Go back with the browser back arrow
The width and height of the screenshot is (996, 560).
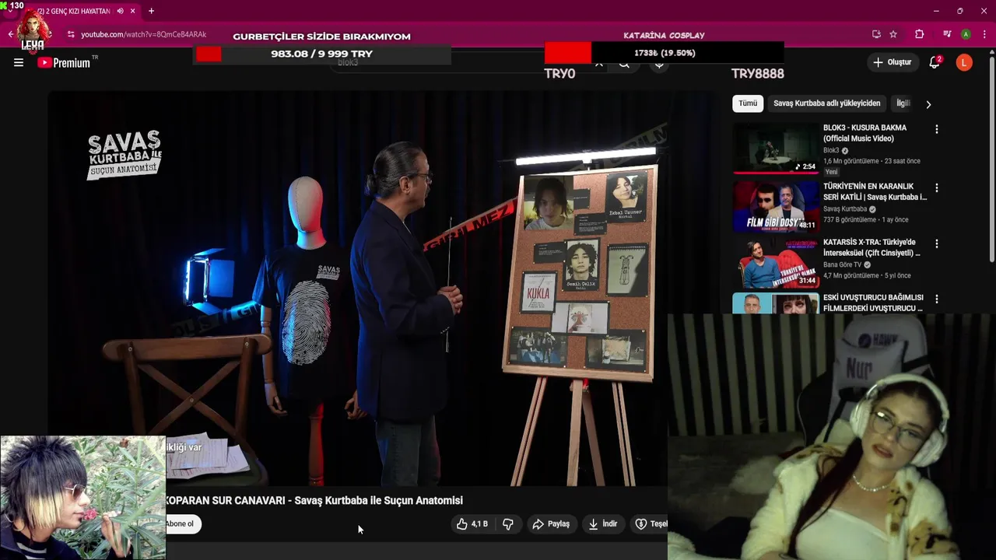(10, 34)
